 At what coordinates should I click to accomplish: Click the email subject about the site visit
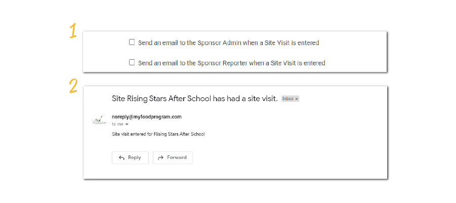[x=194, y=99]
